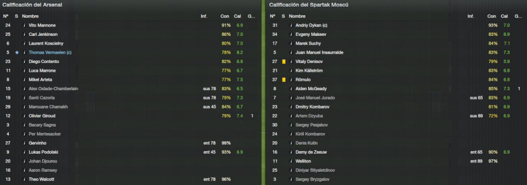Select Juan Manuel Insaurralde's name
The image size is (527, 185).
319,52
